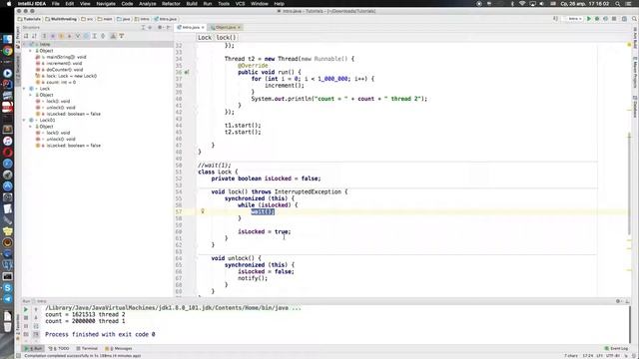The width and height of the screenshot is (639, 359).
Task: Open the Terminal tool window at bottom
Action: 87,348
